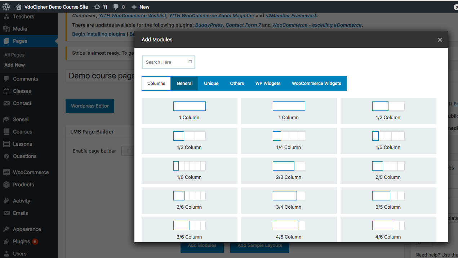Open the New content menu in admin bar

141,7
